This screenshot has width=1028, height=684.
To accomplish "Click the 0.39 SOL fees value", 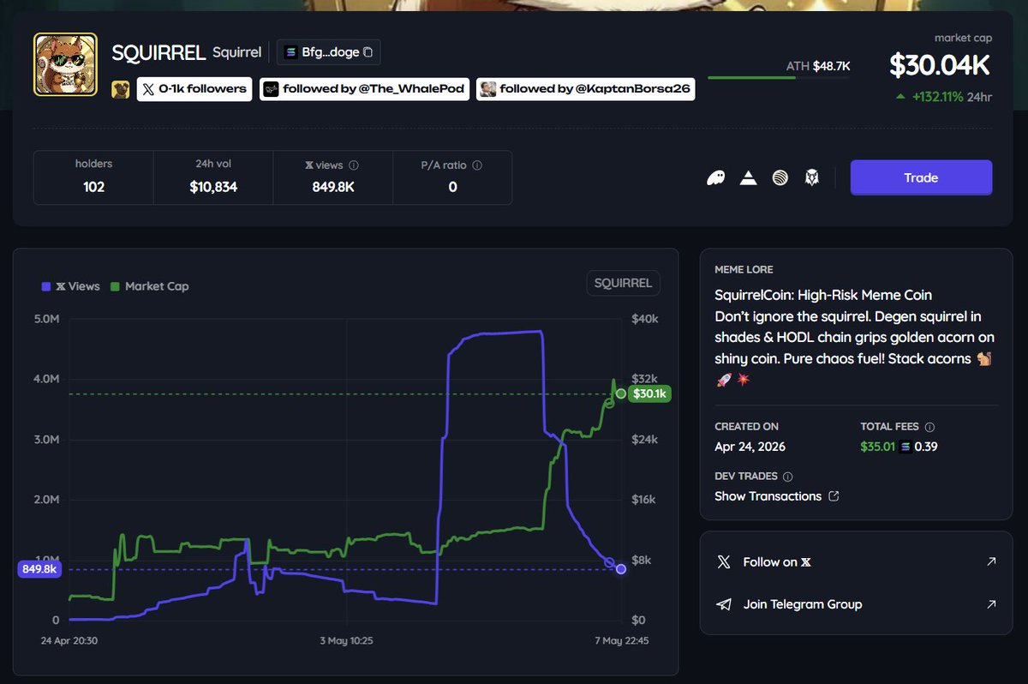I will 927,447.
